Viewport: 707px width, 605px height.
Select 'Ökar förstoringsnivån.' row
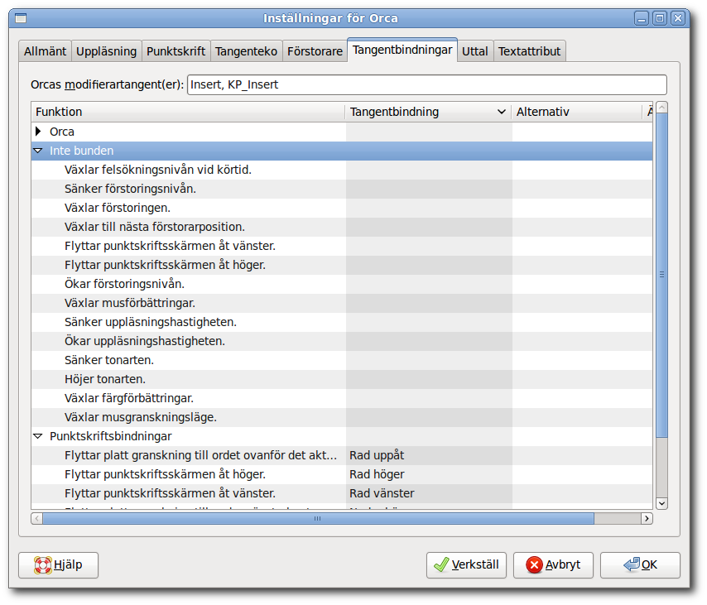(x=342, y=284)
